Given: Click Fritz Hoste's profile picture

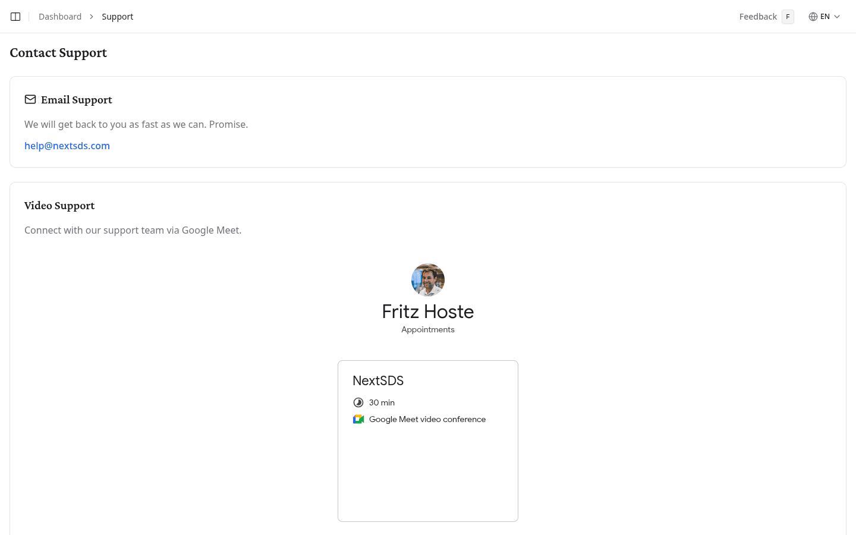Looking at the screenshot, I should [x=427, y=279].
